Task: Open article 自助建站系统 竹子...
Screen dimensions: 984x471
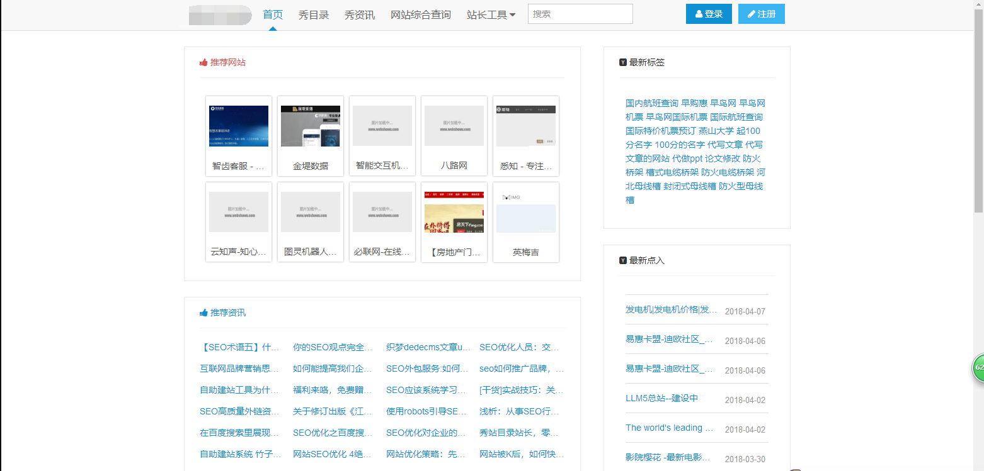Action: coord(240,454)
